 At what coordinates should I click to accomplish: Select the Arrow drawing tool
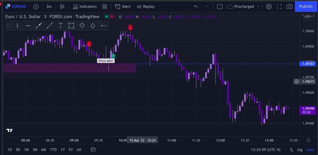point(39,25)
